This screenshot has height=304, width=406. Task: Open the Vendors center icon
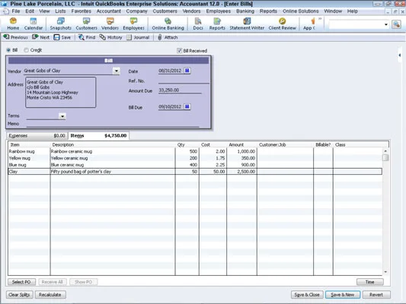point(110,24)
